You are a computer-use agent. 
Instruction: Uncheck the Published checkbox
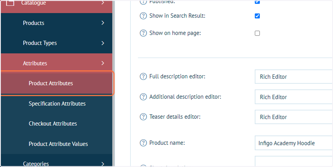click(x=257, y=2)
